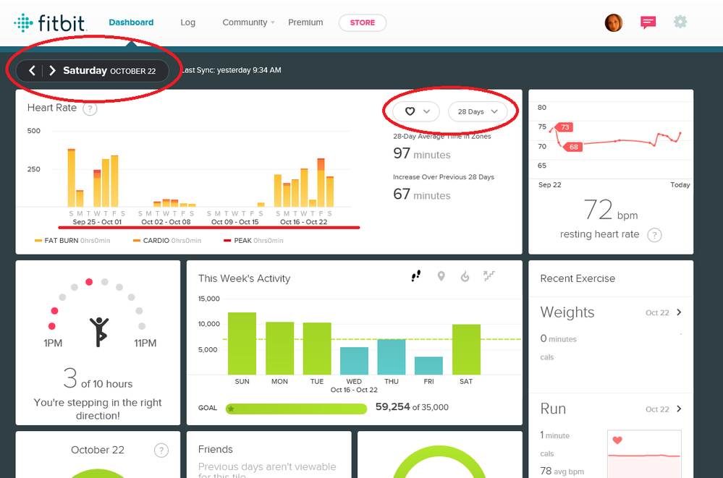Show distance via the location pin icon
Image resolution: width=723 pixels, height=478 pixels.
click(x=441, y=276)
